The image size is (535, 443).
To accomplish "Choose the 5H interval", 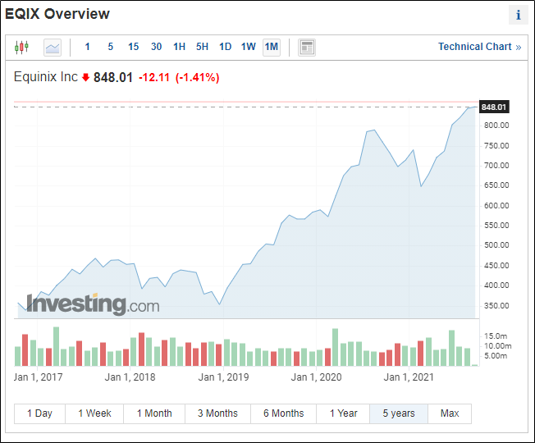I will 202,47.
